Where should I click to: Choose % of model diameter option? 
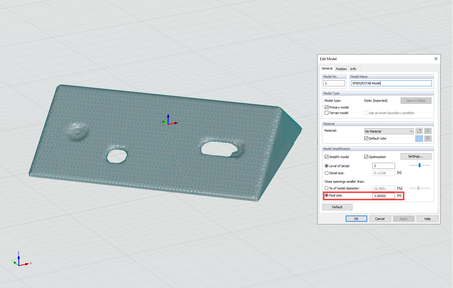pos(326,188)
